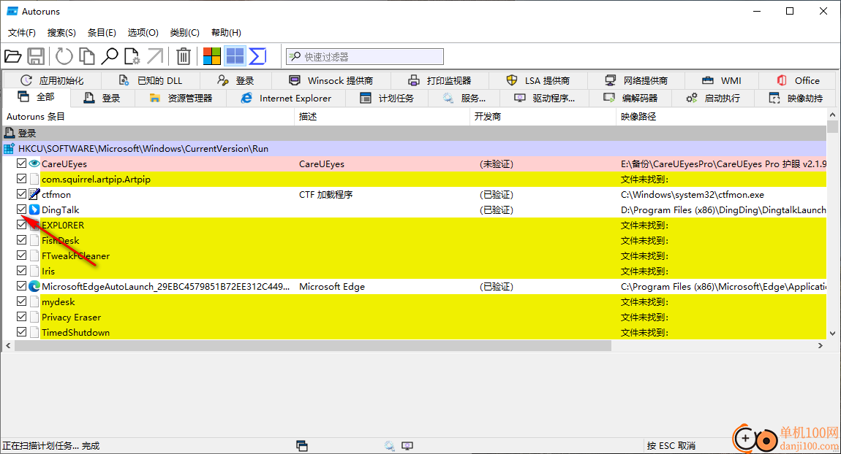Click the status bar monitor icon

[x=407, y=445]
